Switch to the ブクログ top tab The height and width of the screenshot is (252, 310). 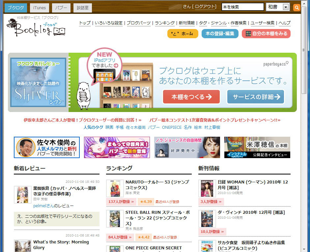15,8
